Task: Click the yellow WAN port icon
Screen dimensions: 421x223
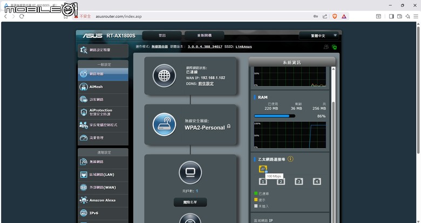Action: click(263, 169)
